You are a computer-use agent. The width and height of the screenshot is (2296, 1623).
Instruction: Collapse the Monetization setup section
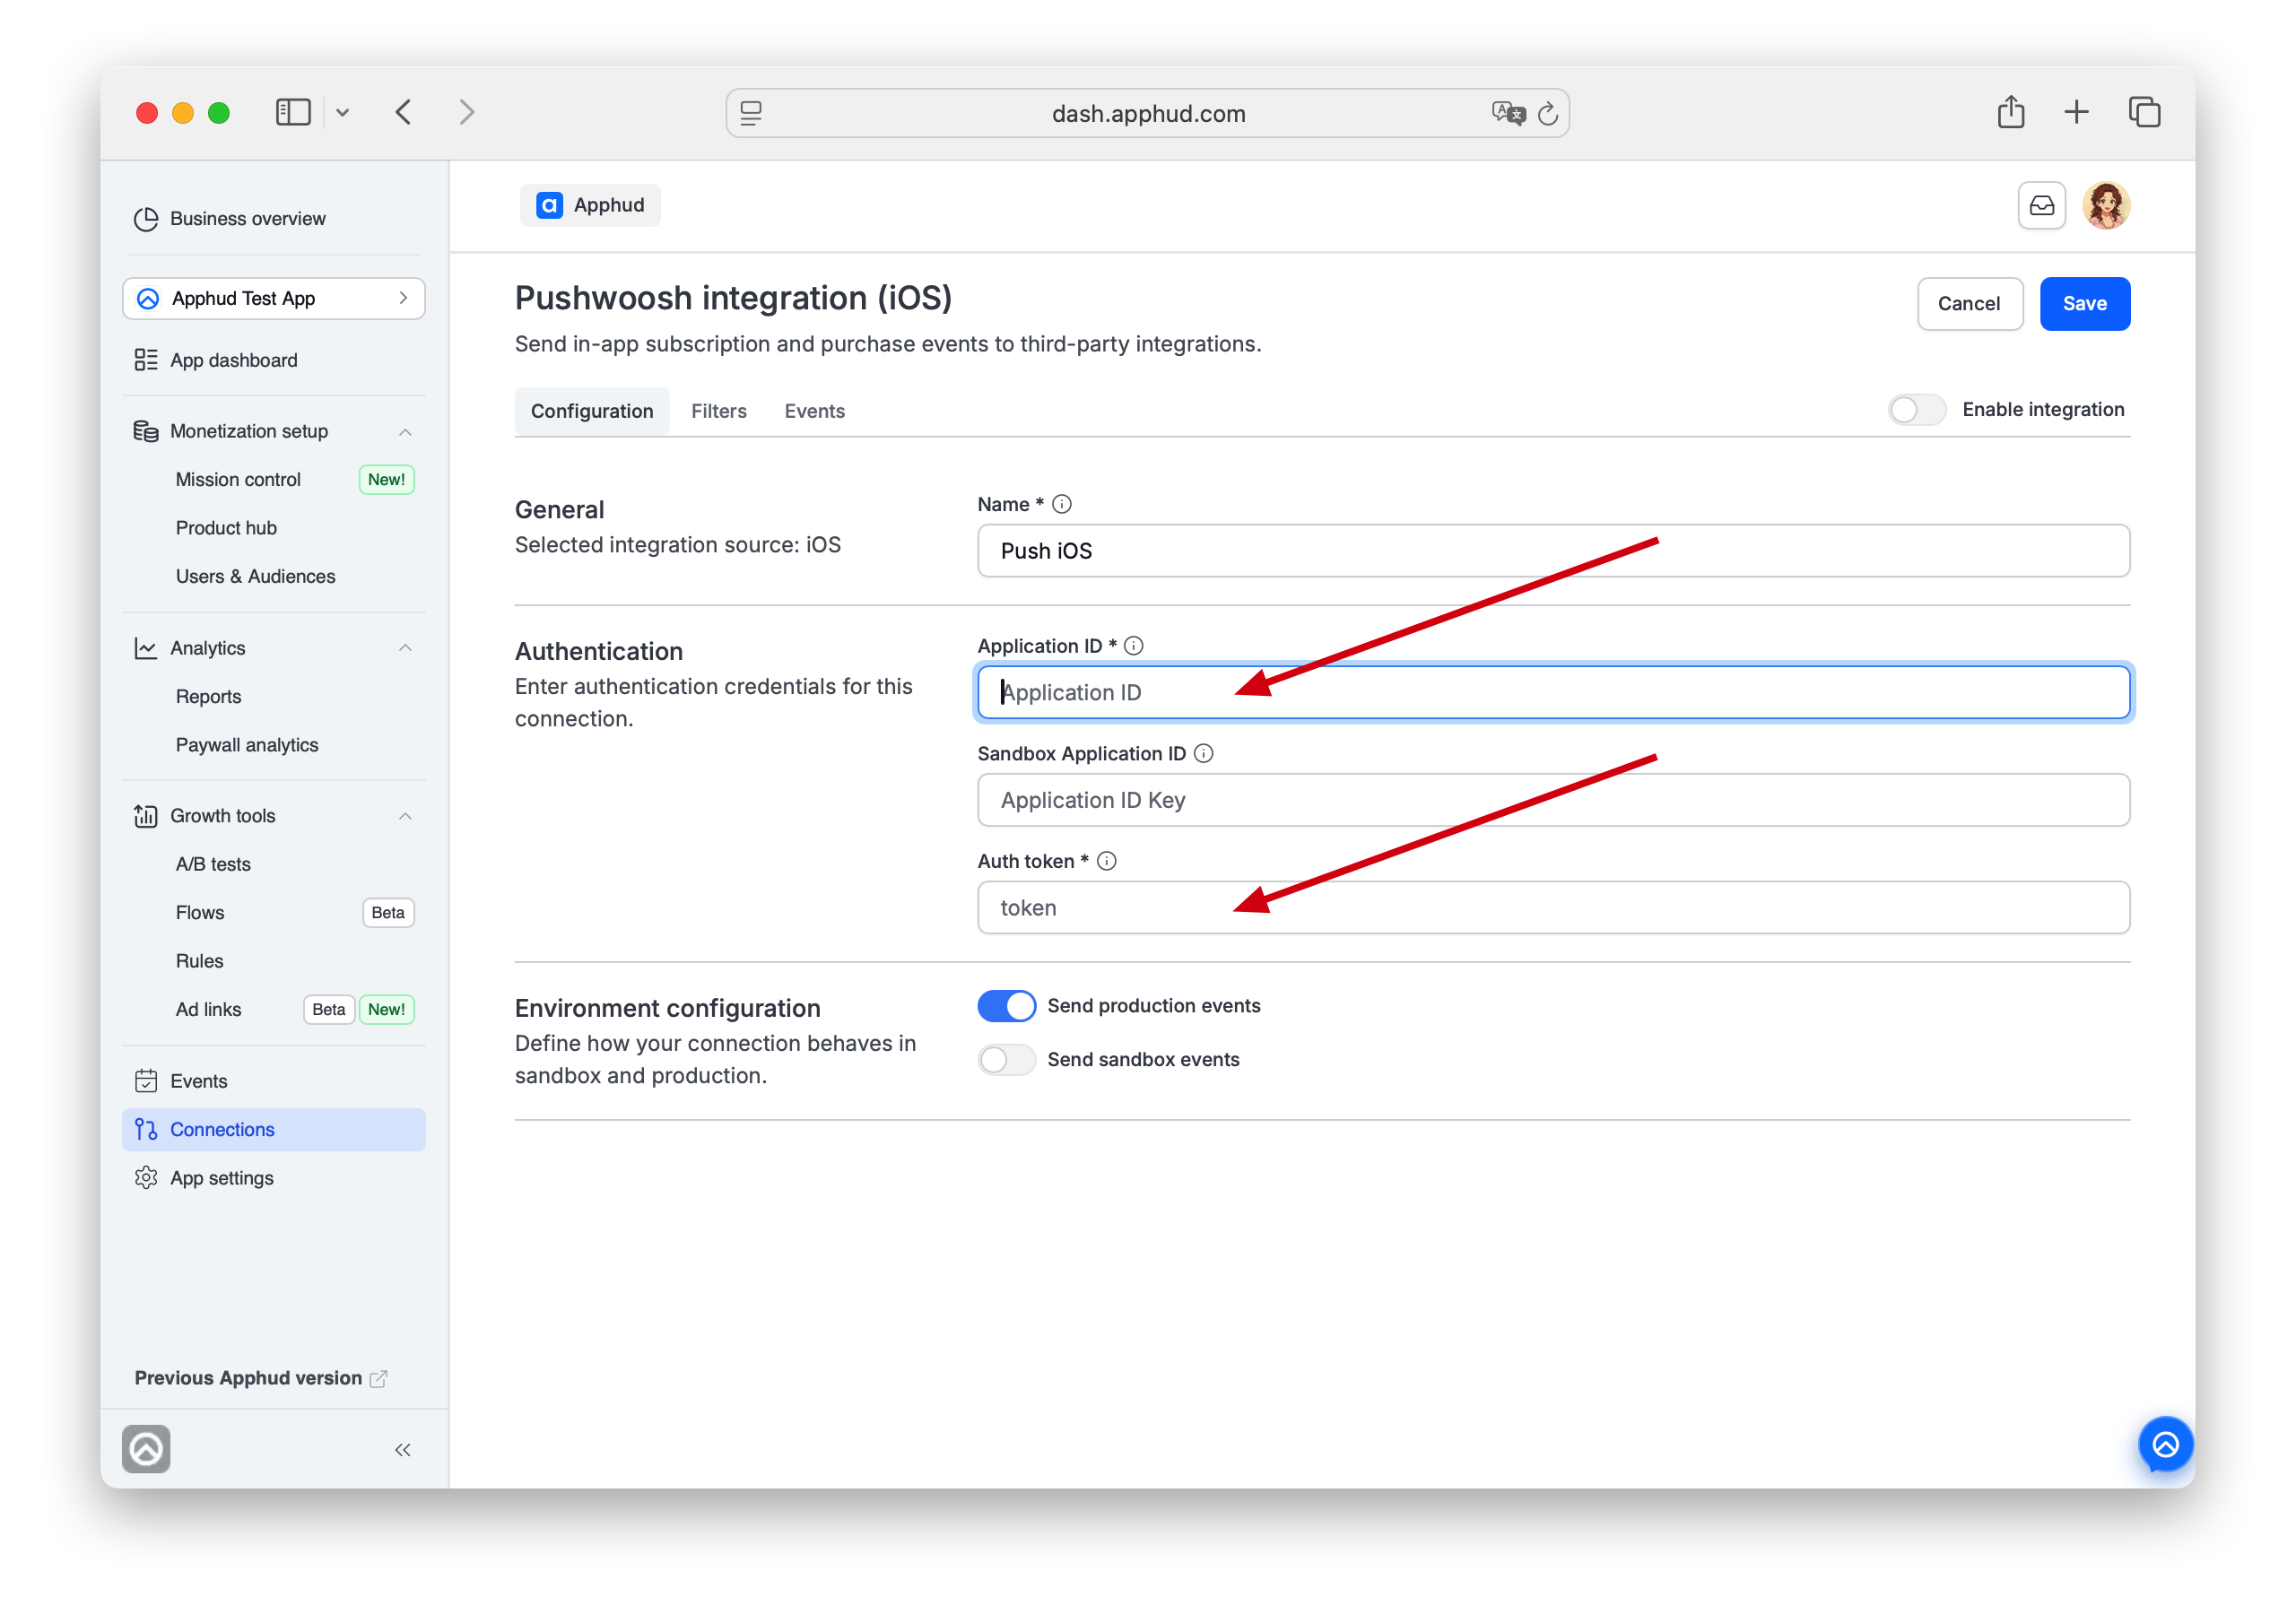pyautogui.click(x=405, y=432)
